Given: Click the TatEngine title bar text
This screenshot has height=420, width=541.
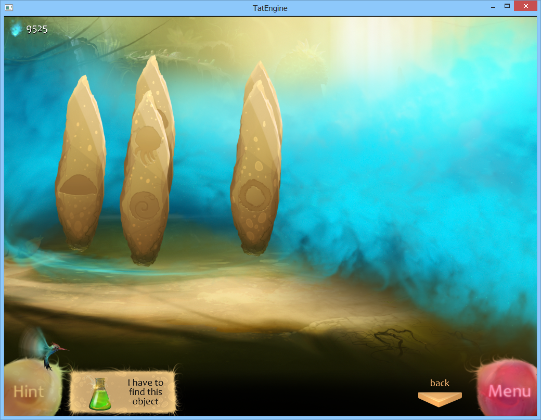Looking at the screenshot, I should tap(270, 8).
